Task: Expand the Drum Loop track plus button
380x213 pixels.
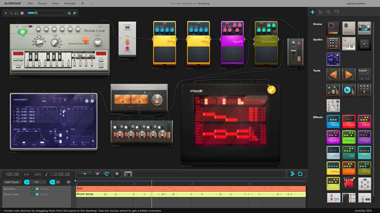Action: [32, 194]
